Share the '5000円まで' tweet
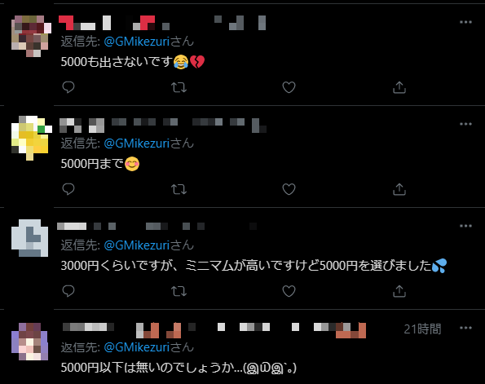The image size is (485, 384). pos(399,189)
